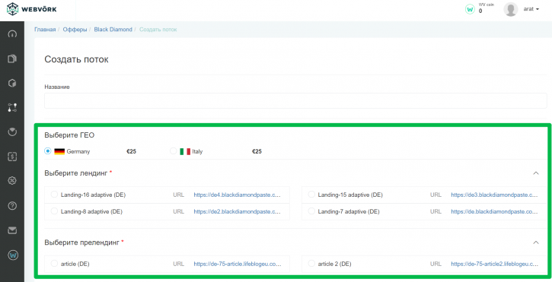Collapse the Выберите лендинг section chevron
The image size is (552, 282).
tap(536, 173)
